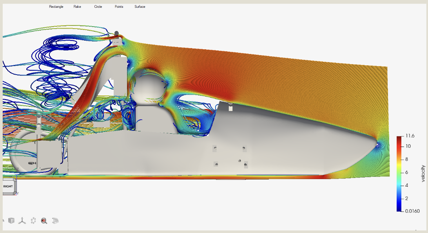Viewport: 428px width, 233px height.
Task: Click the legend tick label 4
Action: pyautogui.click(x=407, y=185)
